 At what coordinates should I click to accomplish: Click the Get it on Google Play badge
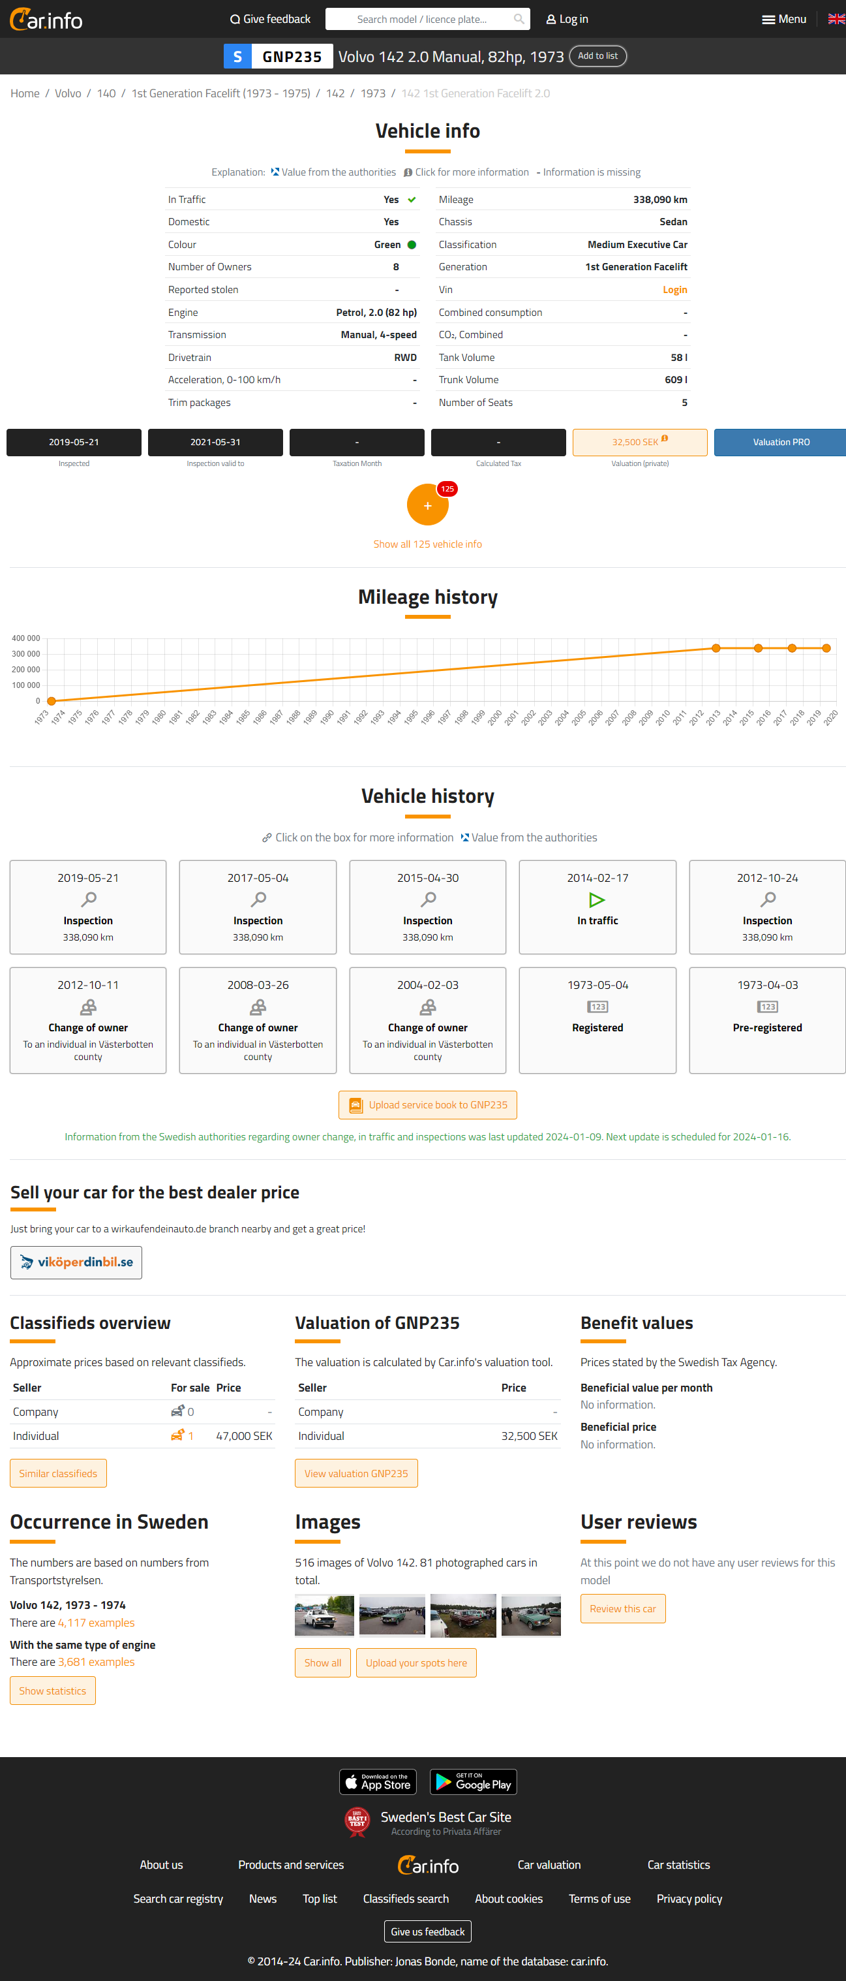coord(472,1781)
